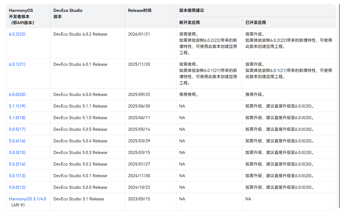Viewport: 342px width, 213px height.
Task: Click the release date 2025/09/25
Action: point(139,94)
